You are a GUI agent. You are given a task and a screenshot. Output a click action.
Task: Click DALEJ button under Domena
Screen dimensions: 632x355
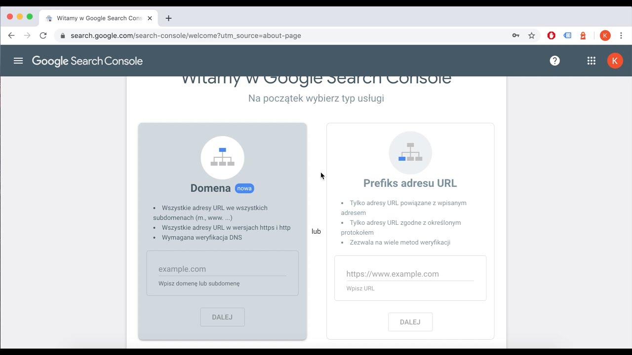click(222, 317)
